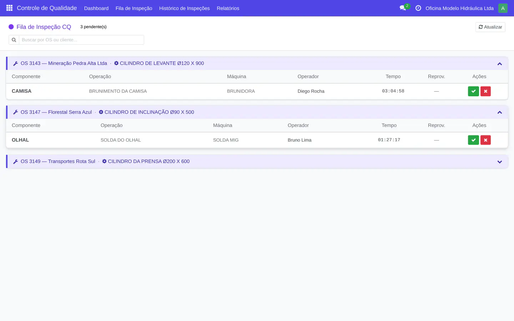Click the time value 01:27:17

tap(389, 140)
